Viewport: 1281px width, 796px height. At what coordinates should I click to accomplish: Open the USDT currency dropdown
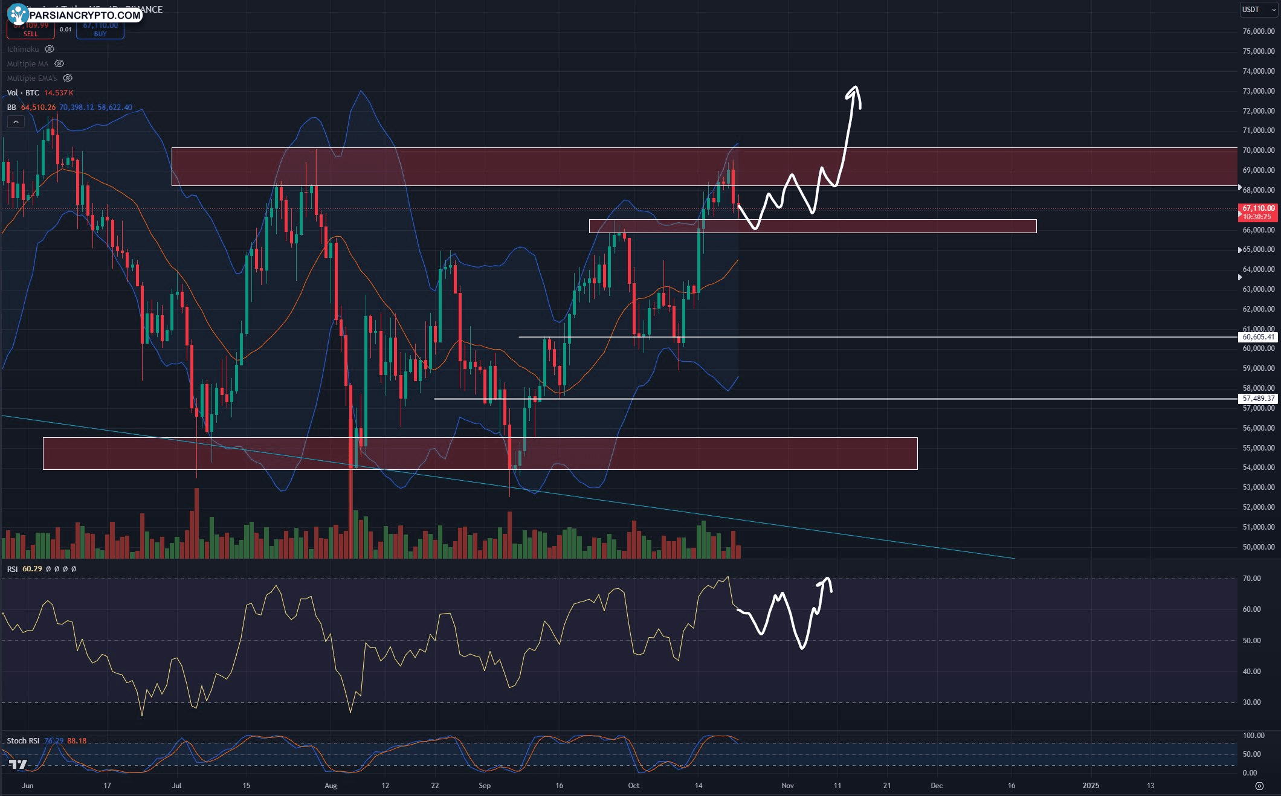click(x=1259, y=9)
